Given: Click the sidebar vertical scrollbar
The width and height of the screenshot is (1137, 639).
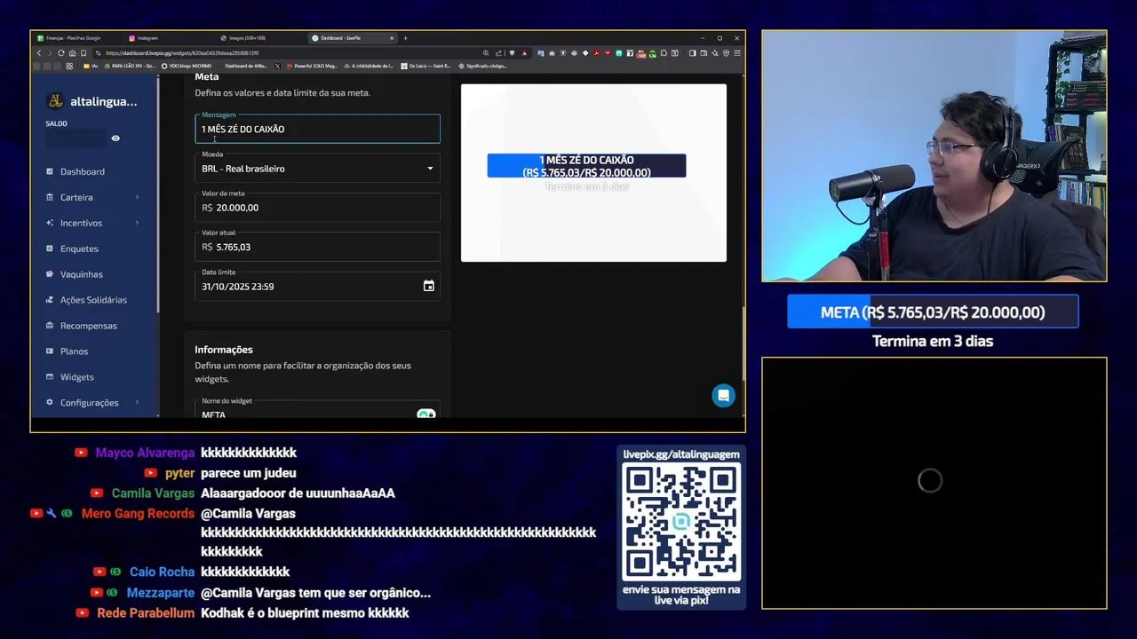Looking at the screenshot, I should tap(158, 195).
